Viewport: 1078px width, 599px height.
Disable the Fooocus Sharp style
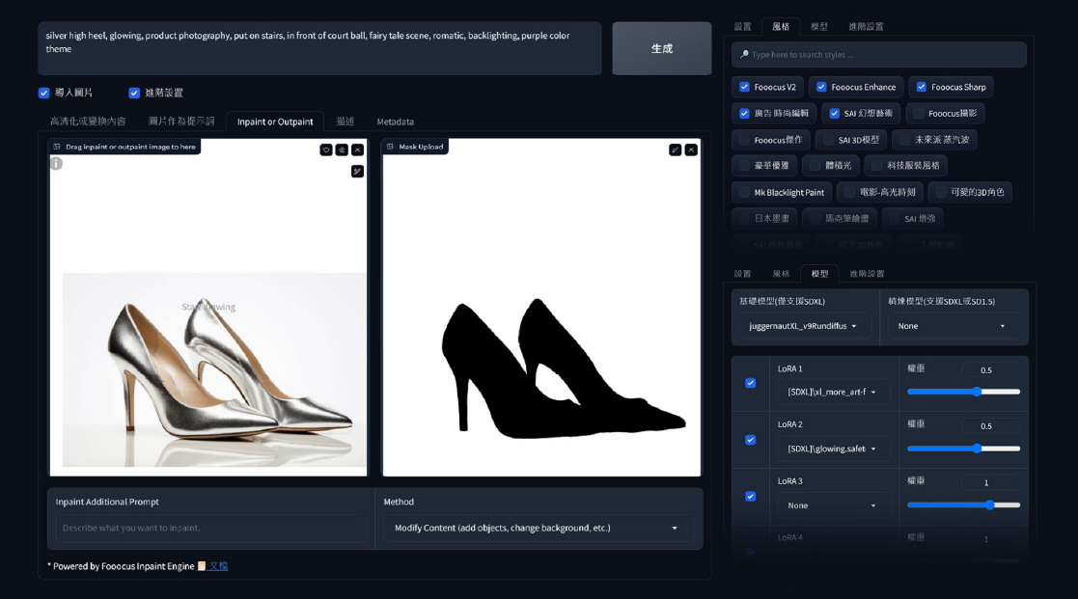pyautogui.click(x=922, y=87)
